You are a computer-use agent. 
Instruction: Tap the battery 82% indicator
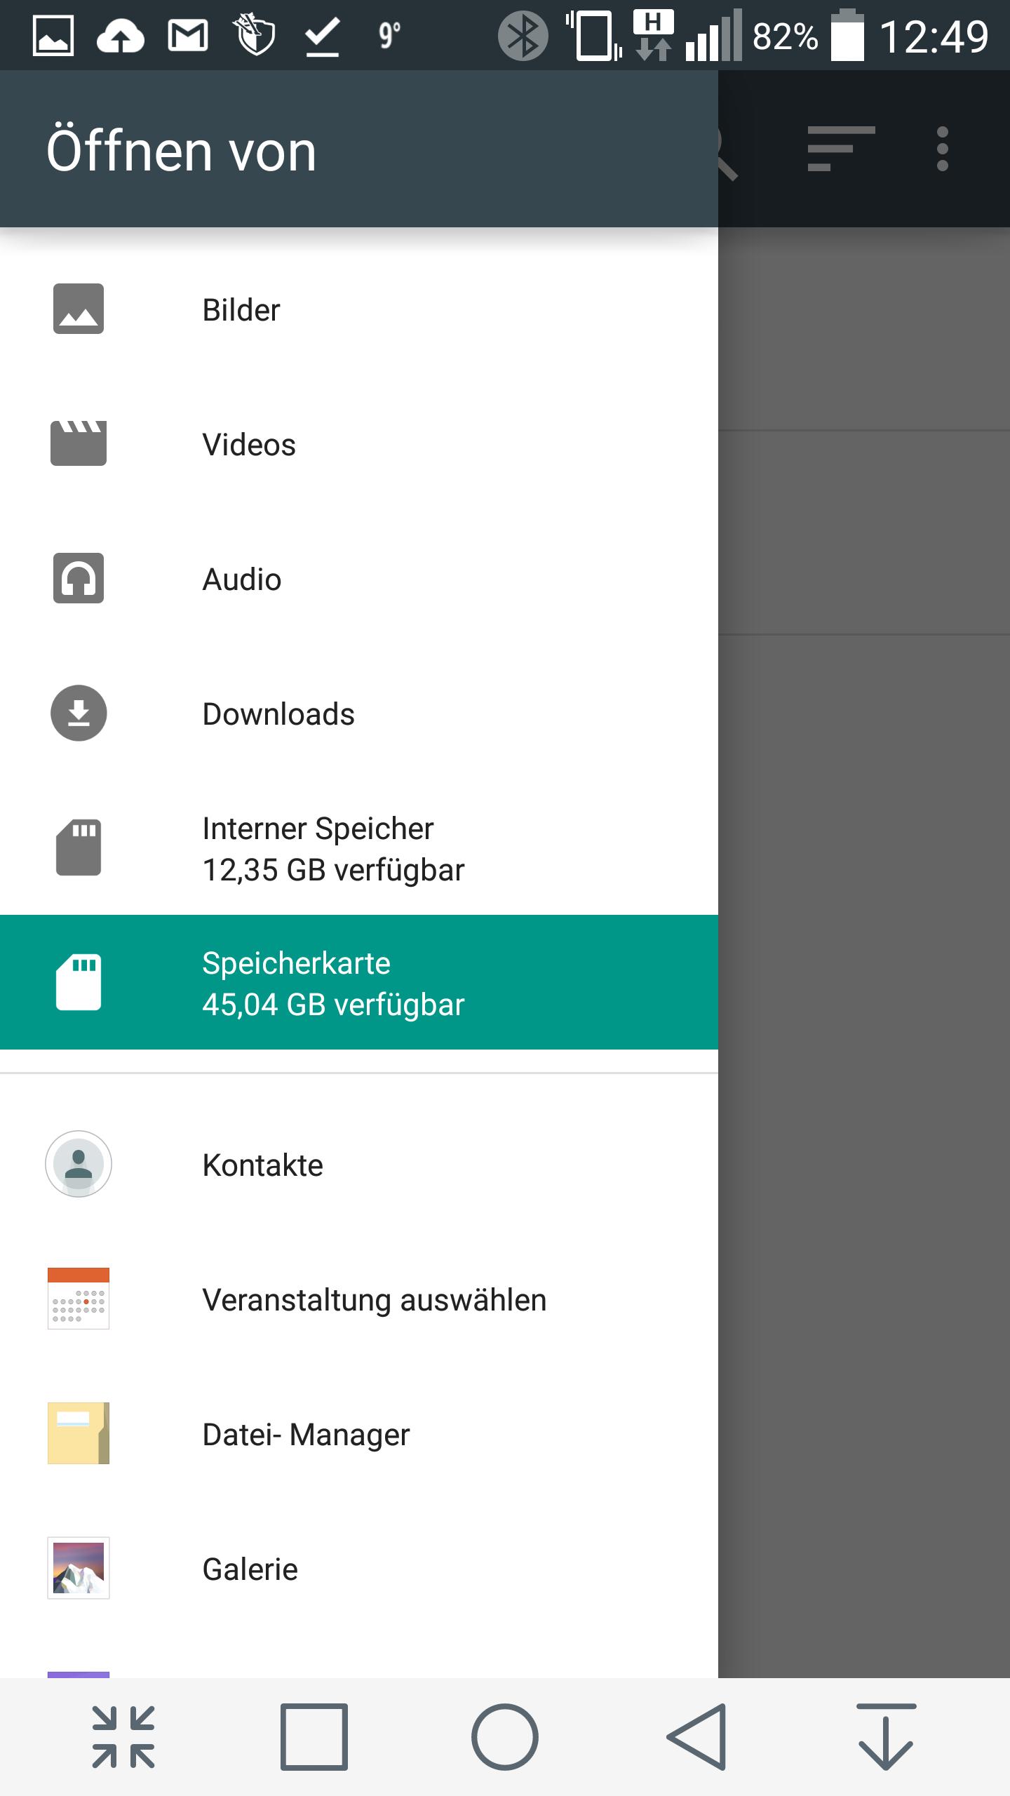tap(807, 36)
